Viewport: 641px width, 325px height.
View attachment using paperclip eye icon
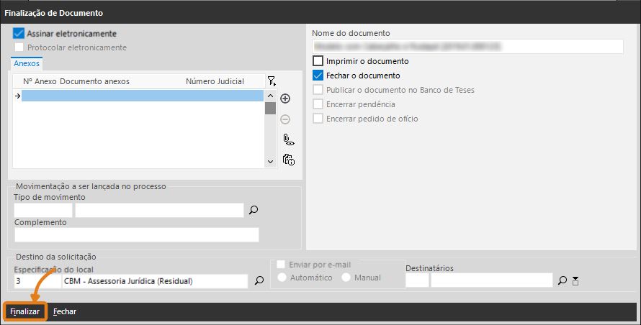[x=289, y=140]
